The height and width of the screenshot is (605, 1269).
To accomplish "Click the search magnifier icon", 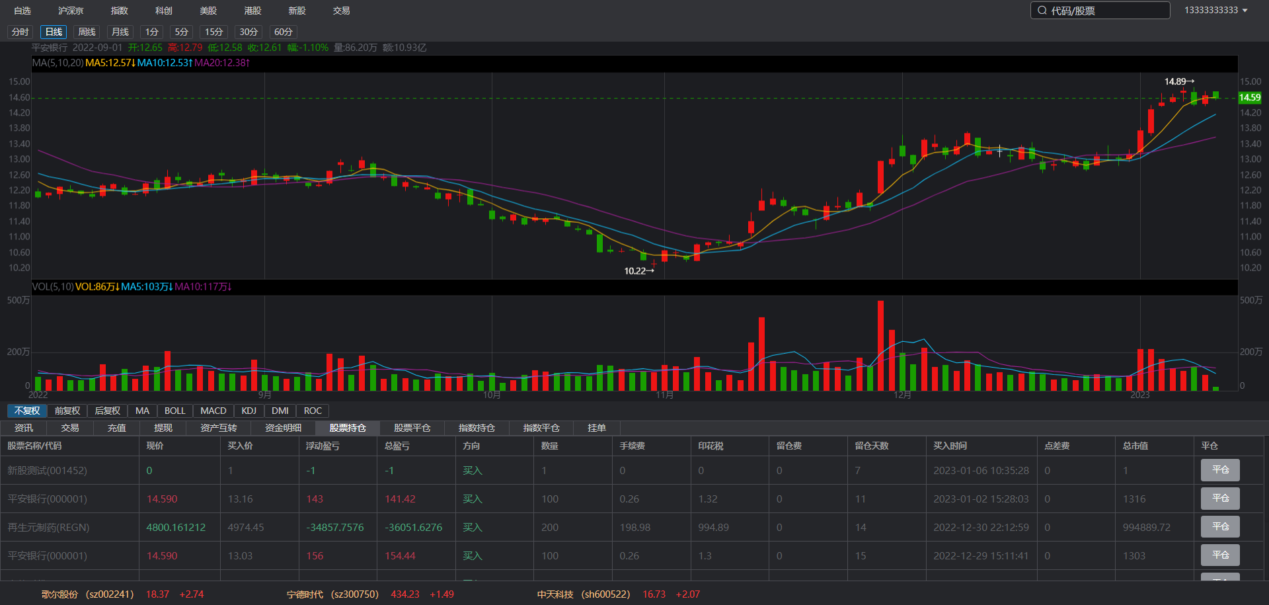I will (x=1042, y=11).
